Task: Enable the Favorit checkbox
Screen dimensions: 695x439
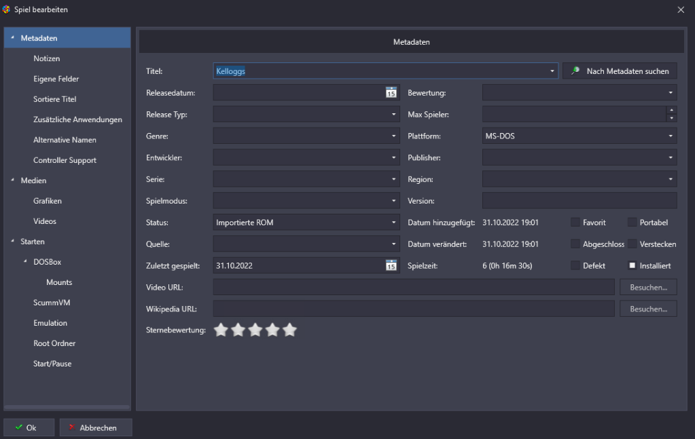Action: click(x=575, y=223)
